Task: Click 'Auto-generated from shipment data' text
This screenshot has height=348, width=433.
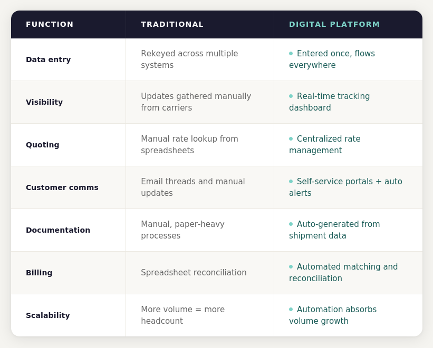Action: pos(334,230)
